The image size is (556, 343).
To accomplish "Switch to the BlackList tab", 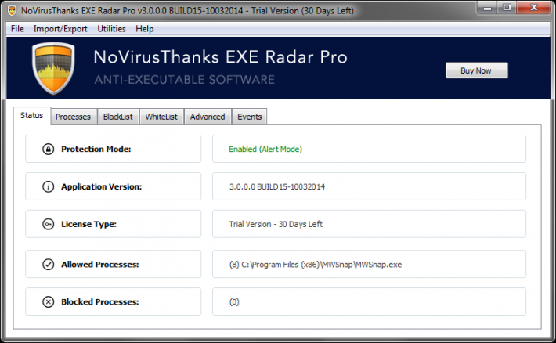I will (x=118, y=117).
